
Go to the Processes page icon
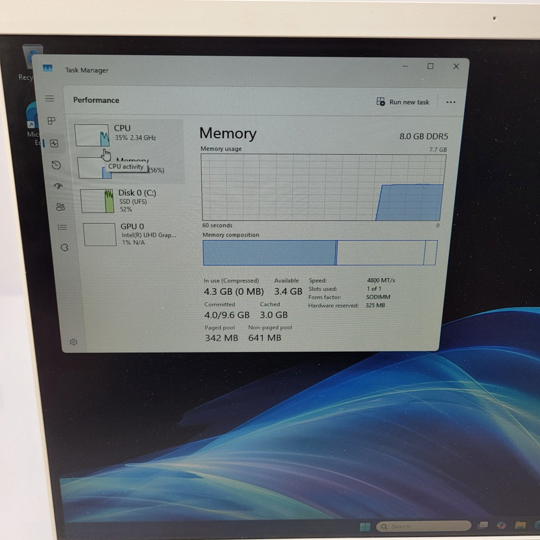pyautogui.click(x=51, y=121)
